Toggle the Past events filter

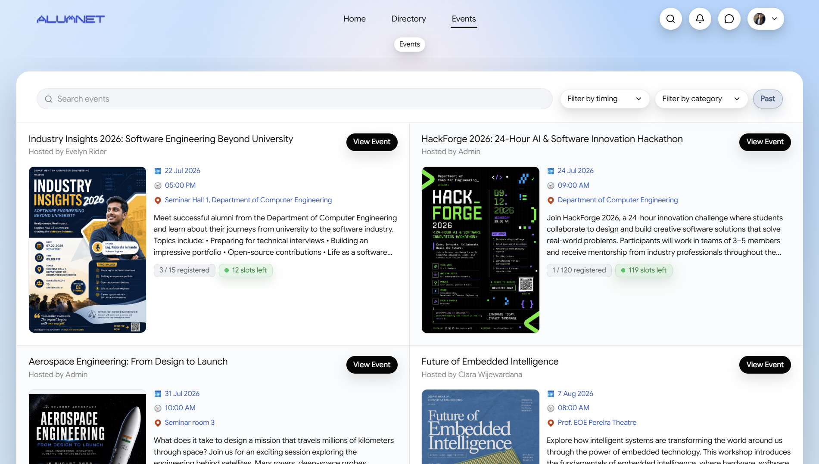click(767, 99)
